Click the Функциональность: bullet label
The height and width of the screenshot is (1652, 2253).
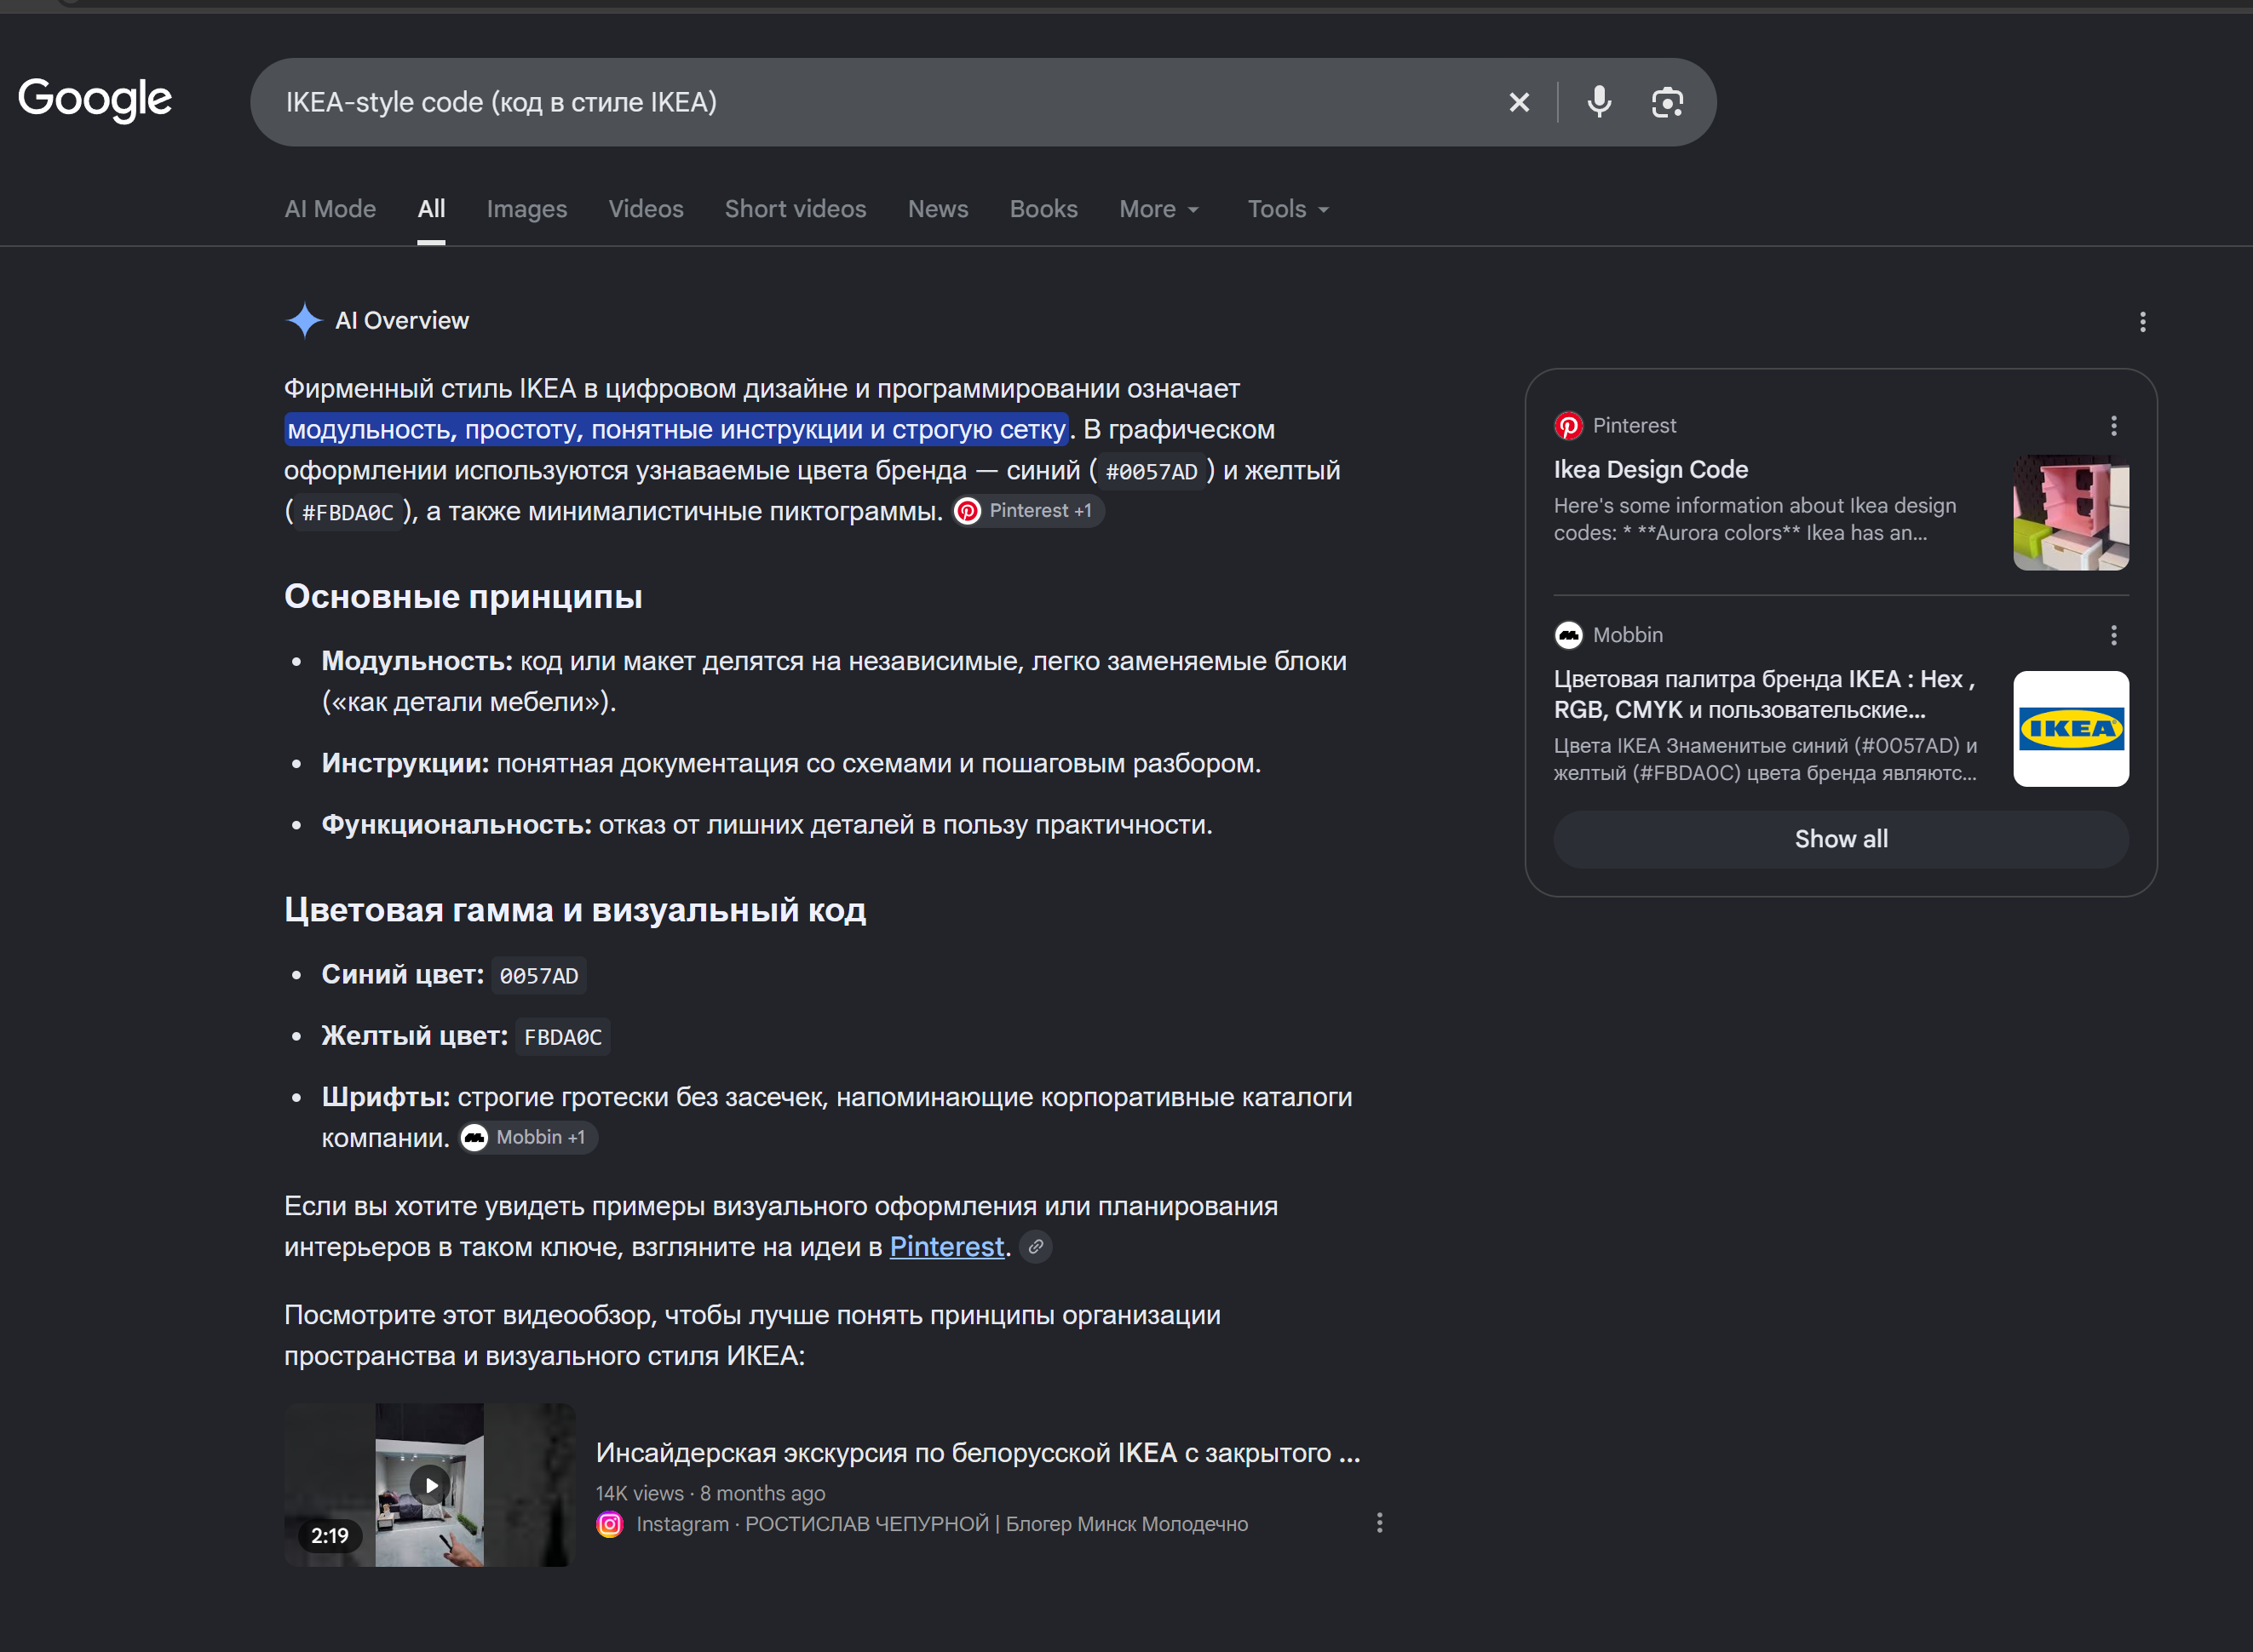click(456, 825)
